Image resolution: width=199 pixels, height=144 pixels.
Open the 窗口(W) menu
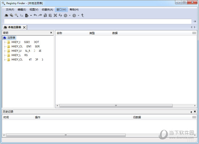click(61, 10)
